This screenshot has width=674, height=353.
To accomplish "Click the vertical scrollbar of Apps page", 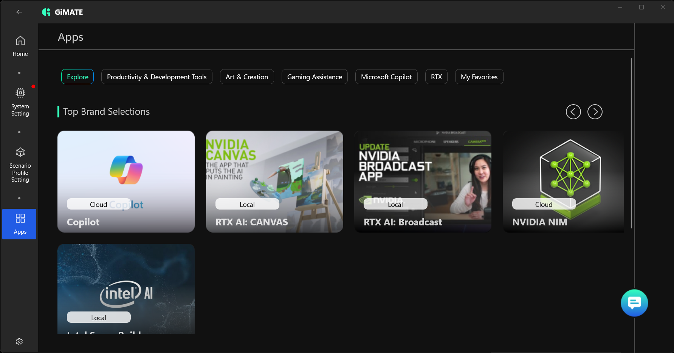I will (631, 143).
